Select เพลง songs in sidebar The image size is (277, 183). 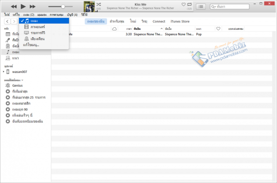pos(26,52)
